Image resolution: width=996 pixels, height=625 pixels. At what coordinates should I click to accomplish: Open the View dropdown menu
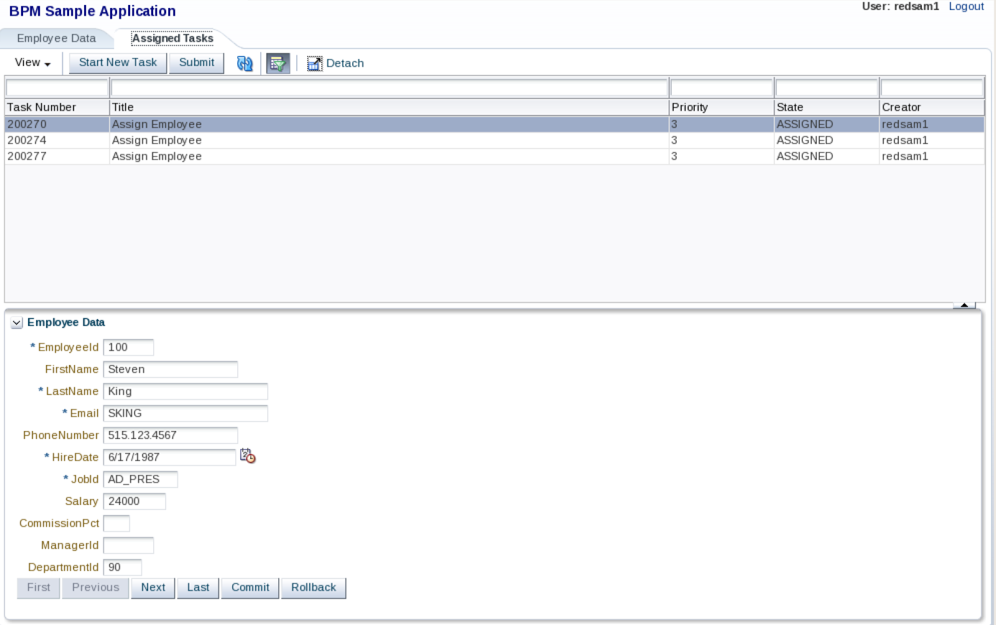point(32,63)
